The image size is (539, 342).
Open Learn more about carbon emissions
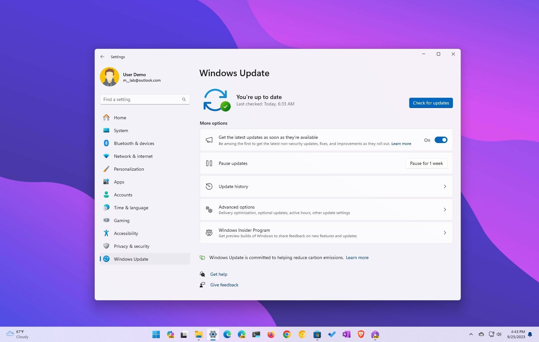coord(357,257)
